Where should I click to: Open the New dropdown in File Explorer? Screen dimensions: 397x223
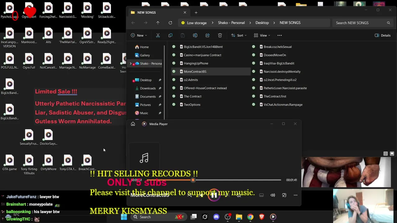(139, 35)
